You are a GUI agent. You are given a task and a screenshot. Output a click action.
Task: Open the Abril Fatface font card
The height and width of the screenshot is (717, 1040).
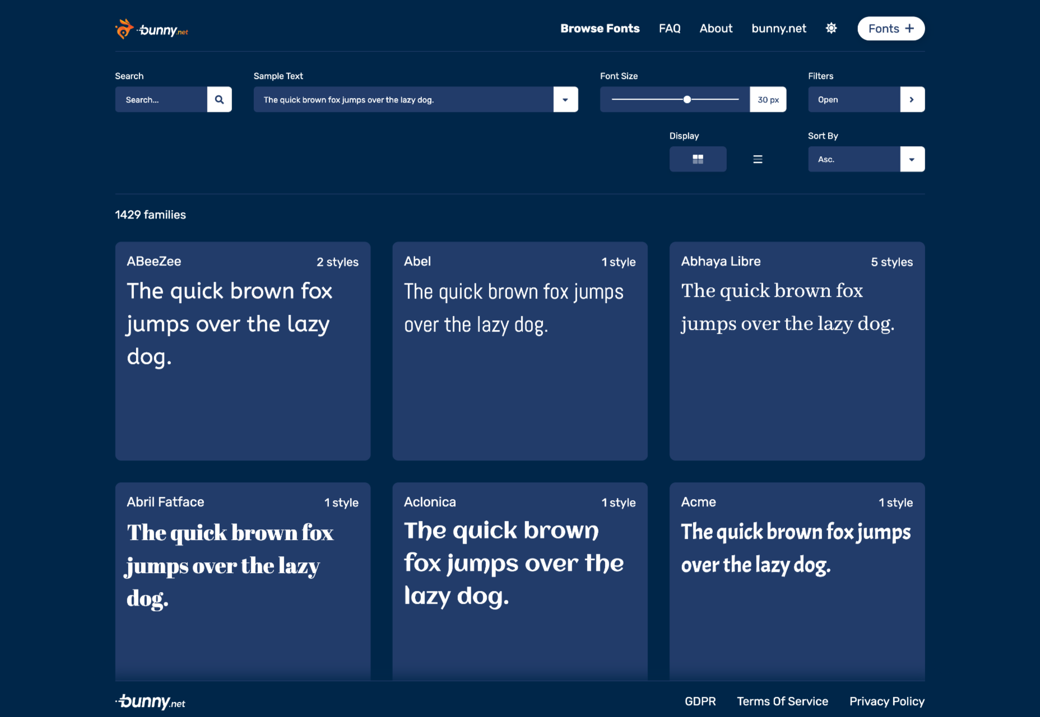[x=243, y=581]
